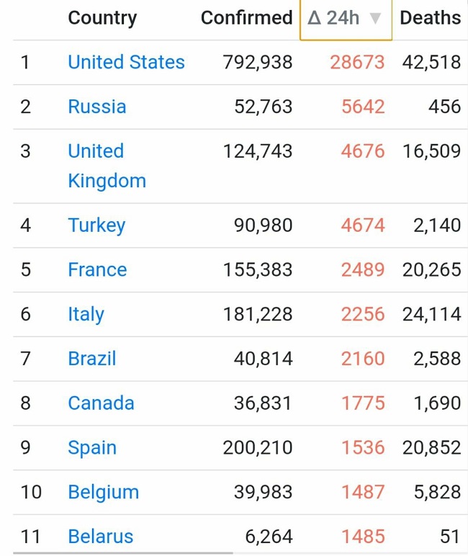
Task: Sort table by Δ 24h column
Action: pyautogui.click(x=346, y=19)
